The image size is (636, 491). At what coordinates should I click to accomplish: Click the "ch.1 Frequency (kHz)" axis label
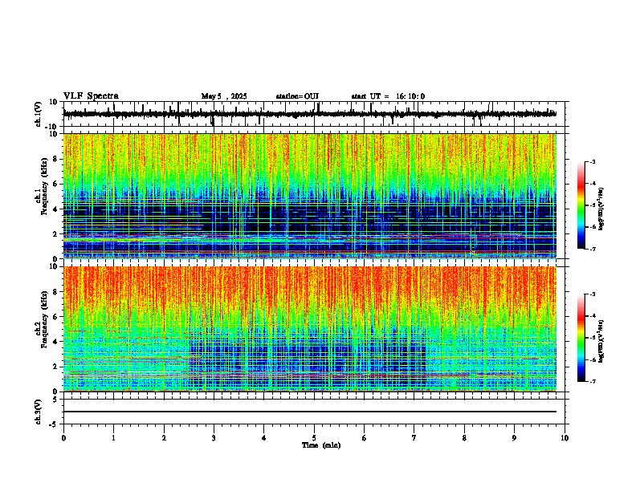(x=42, y=187)
